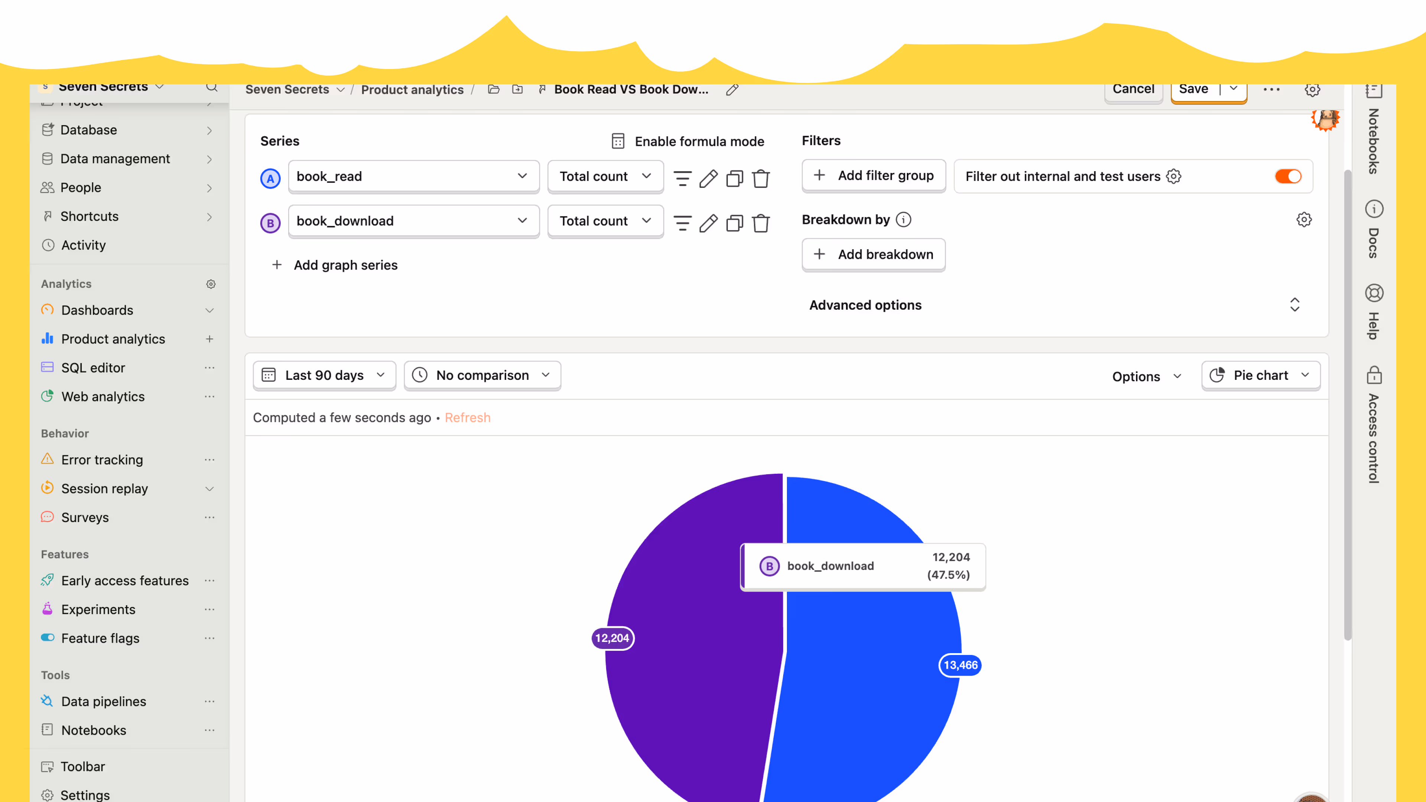Open the Breakdown by settings gear
This screenshot has width=1426, height=802.
(1304, 220)
